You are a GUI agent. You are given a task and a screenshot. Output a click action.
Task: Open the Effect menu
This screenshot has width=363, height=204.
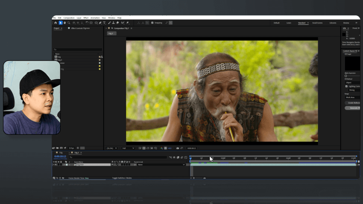tap(86, 18)
